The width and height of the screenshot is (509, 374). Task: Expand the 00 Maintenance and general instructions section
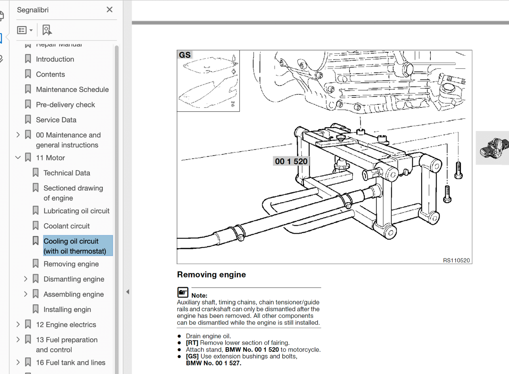click(18, 135)
